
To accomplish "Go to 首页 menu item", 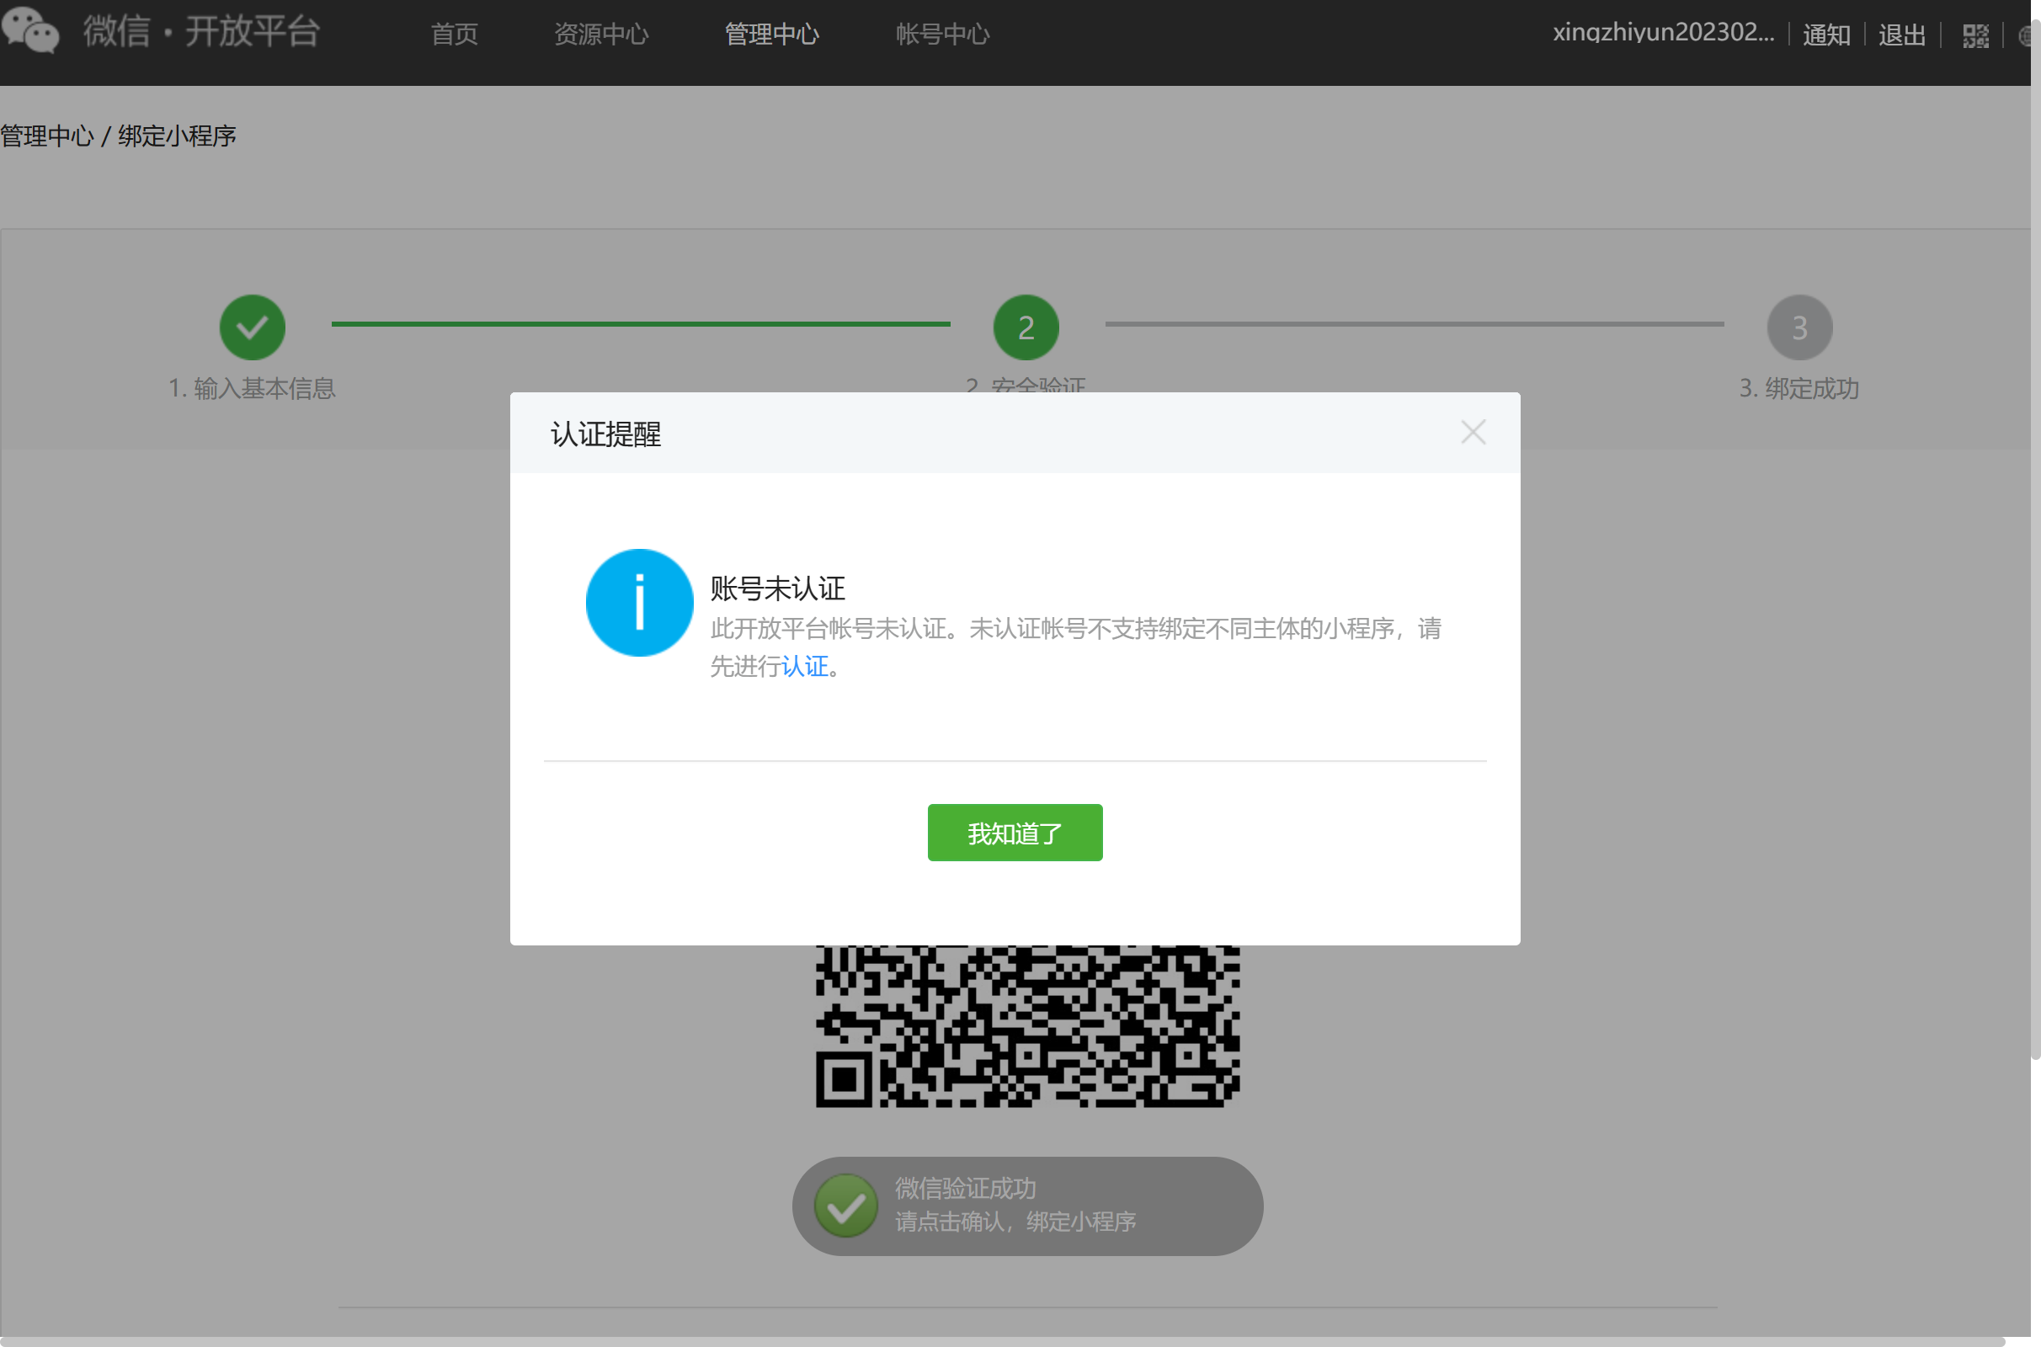I will click(455, 35).
